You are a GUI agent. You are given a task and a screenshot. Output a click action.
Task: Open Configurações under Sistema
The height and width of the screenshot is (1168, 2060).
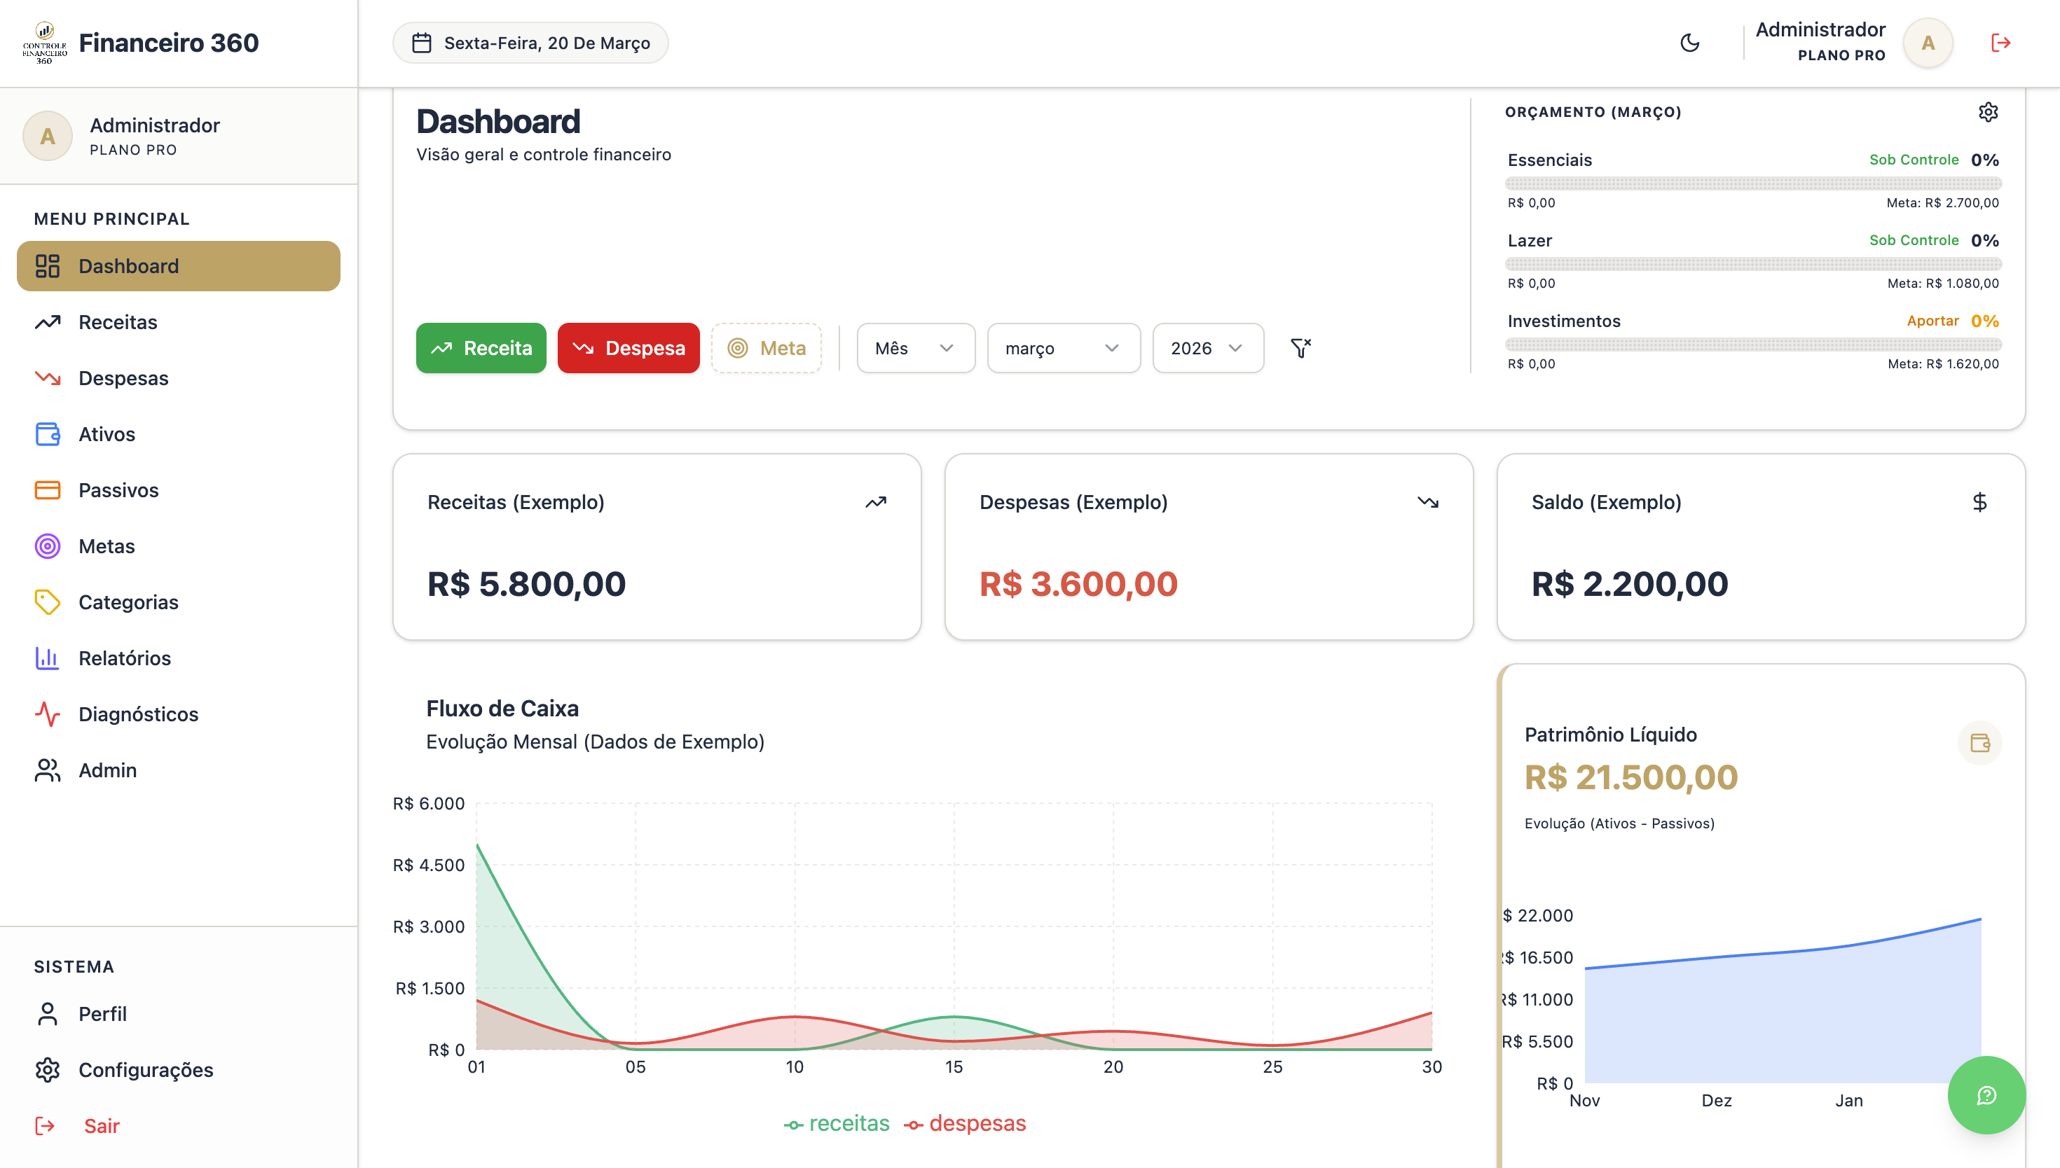[x=145, y=1070]
